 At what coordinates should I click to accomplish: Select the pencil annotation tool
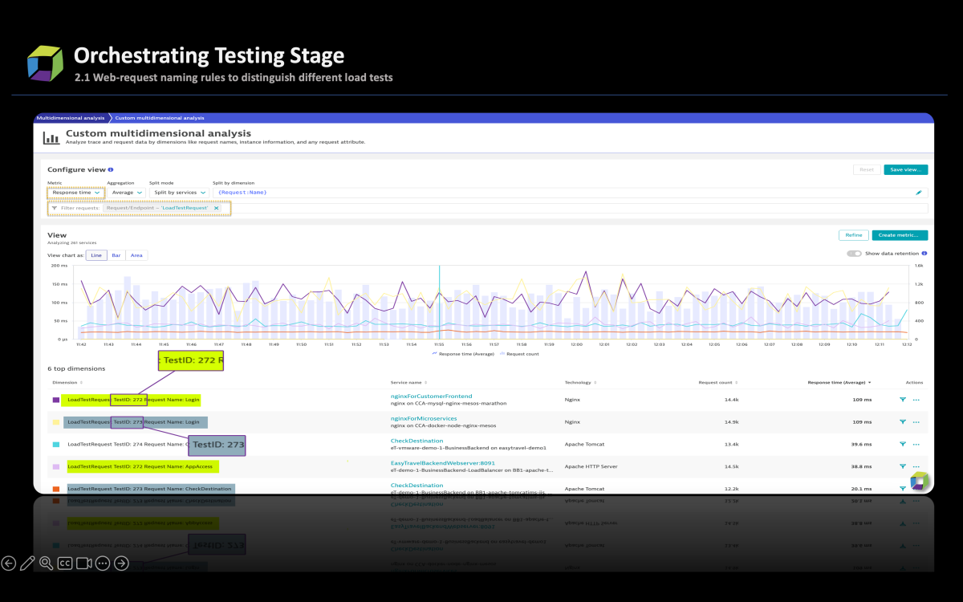tap(26, 563)
